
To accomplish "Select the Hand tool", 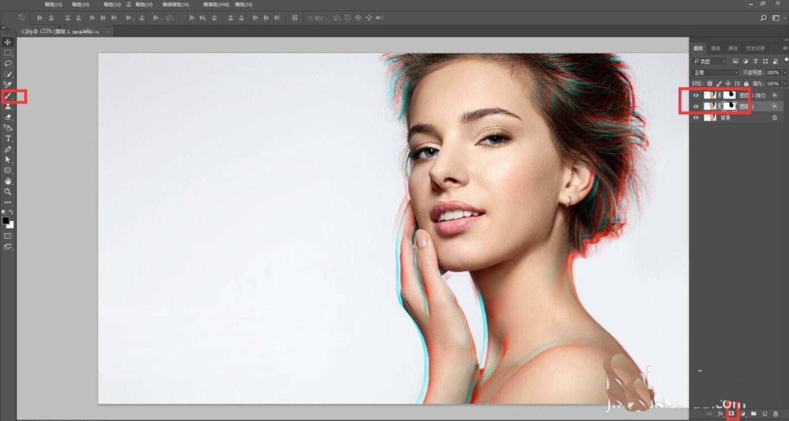I will point(8,181).
